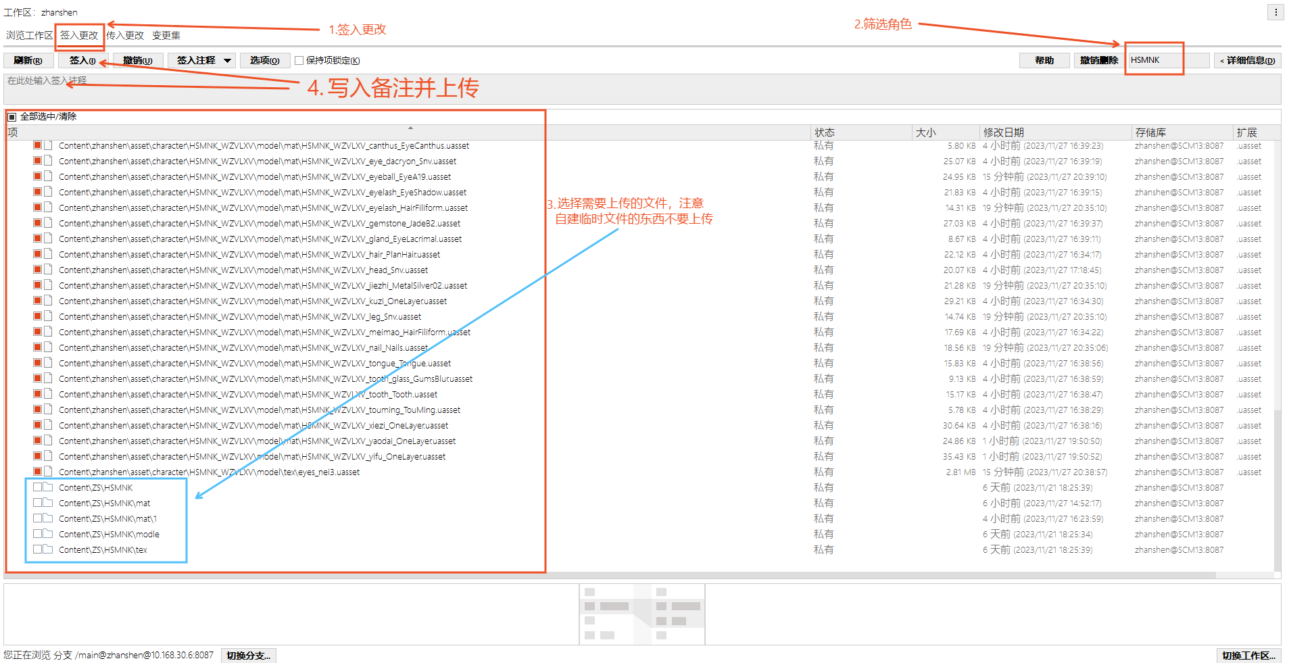Click file icon of eyes_nei3.uasset row
This screenshot has height=663, width=1289.
(x=49, y=472)
